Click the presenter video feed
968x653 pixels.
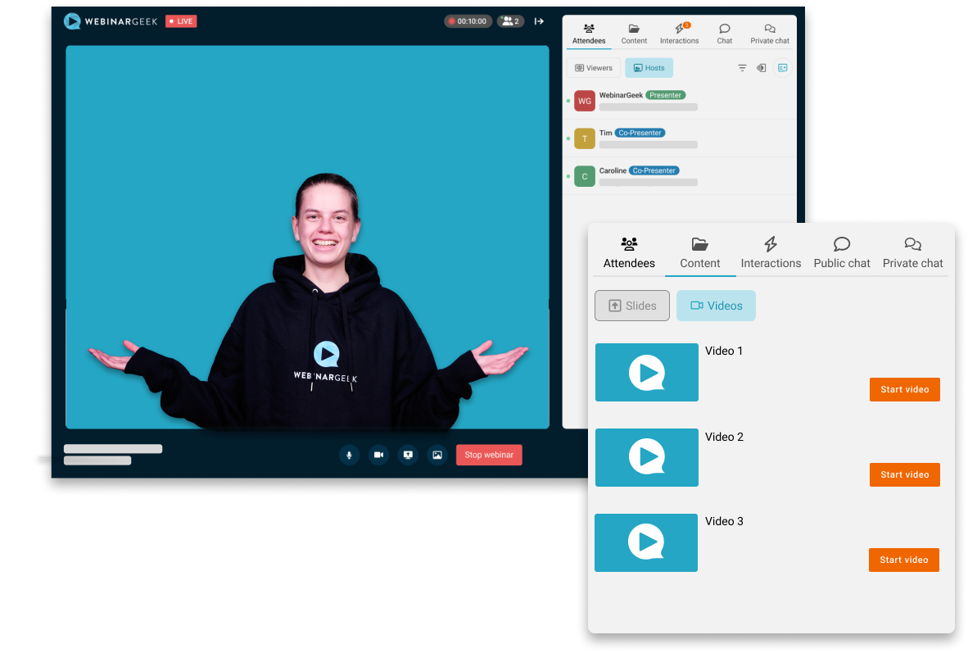pos(307,238)
